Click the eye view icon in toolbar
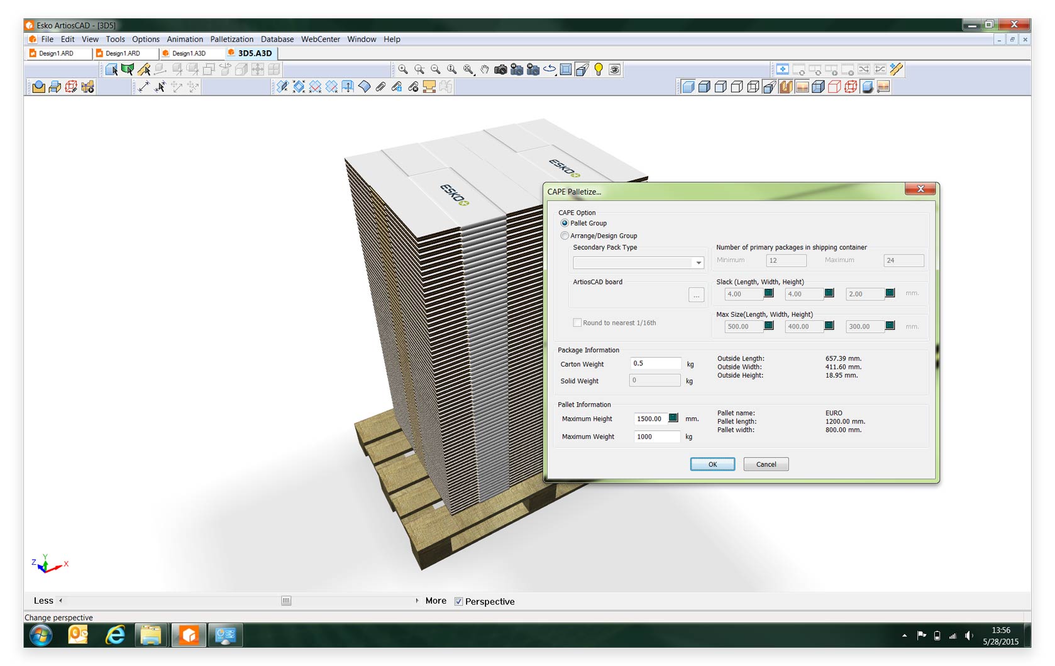The height and width of the screenshot is (666, 1055). (615, 70)
